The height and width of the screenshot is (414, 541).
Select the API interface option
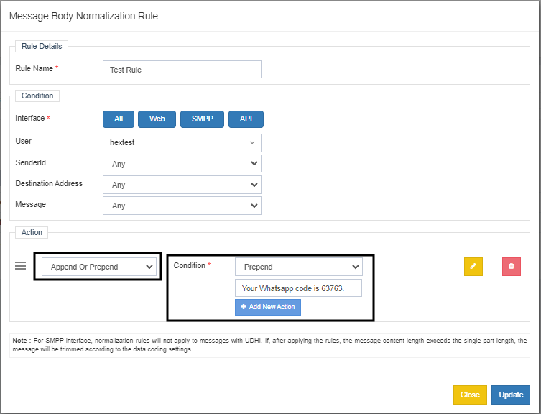246,119
